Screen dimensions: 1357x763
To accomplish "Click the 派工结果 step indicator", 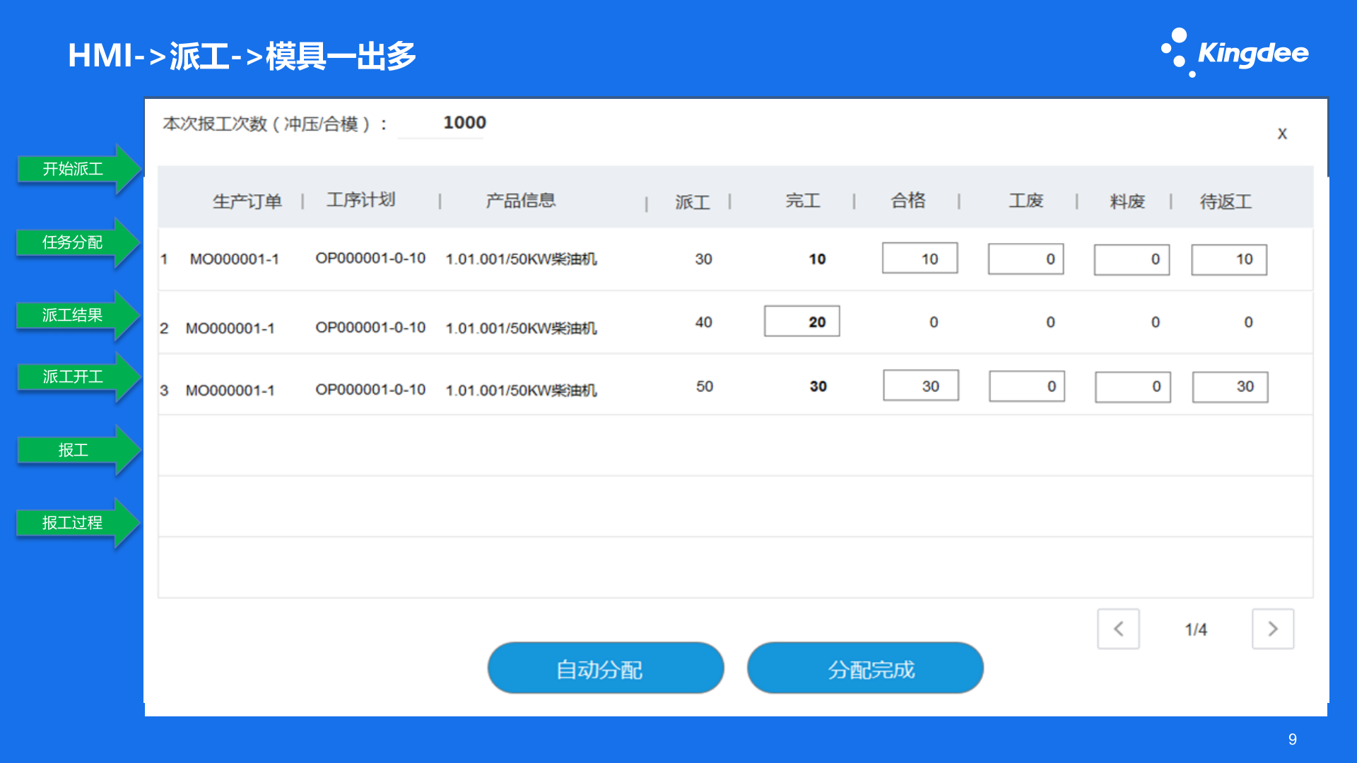I will click(74, 315).
